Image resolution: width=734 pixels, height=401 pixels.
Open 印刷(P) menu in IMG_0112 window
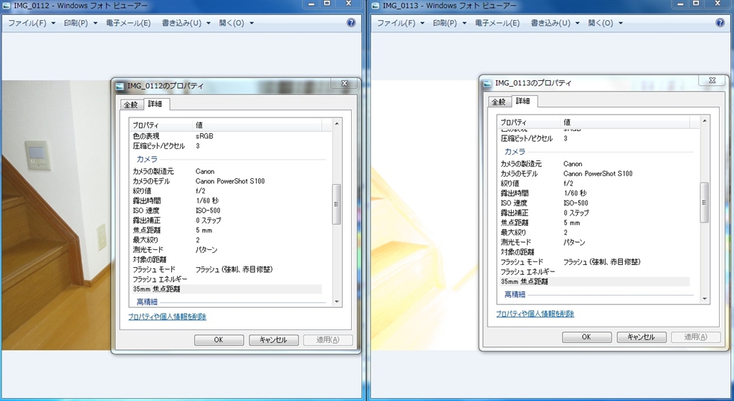[x=80, y=23]
